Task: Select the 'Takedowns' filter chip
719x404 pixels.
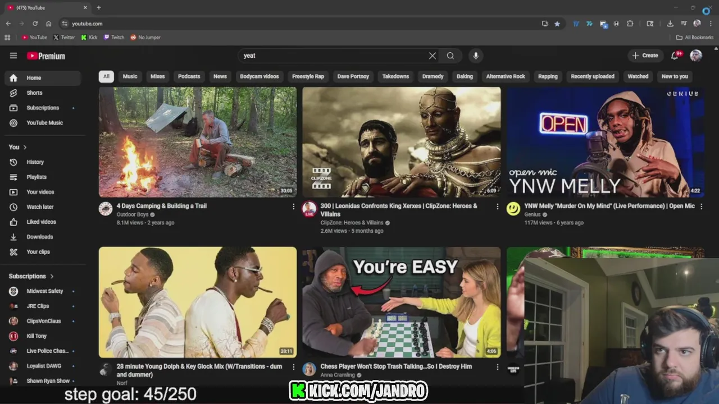Action: click(x=396, y=76)
